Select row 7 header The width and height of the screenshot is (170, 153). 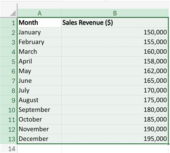9,81
